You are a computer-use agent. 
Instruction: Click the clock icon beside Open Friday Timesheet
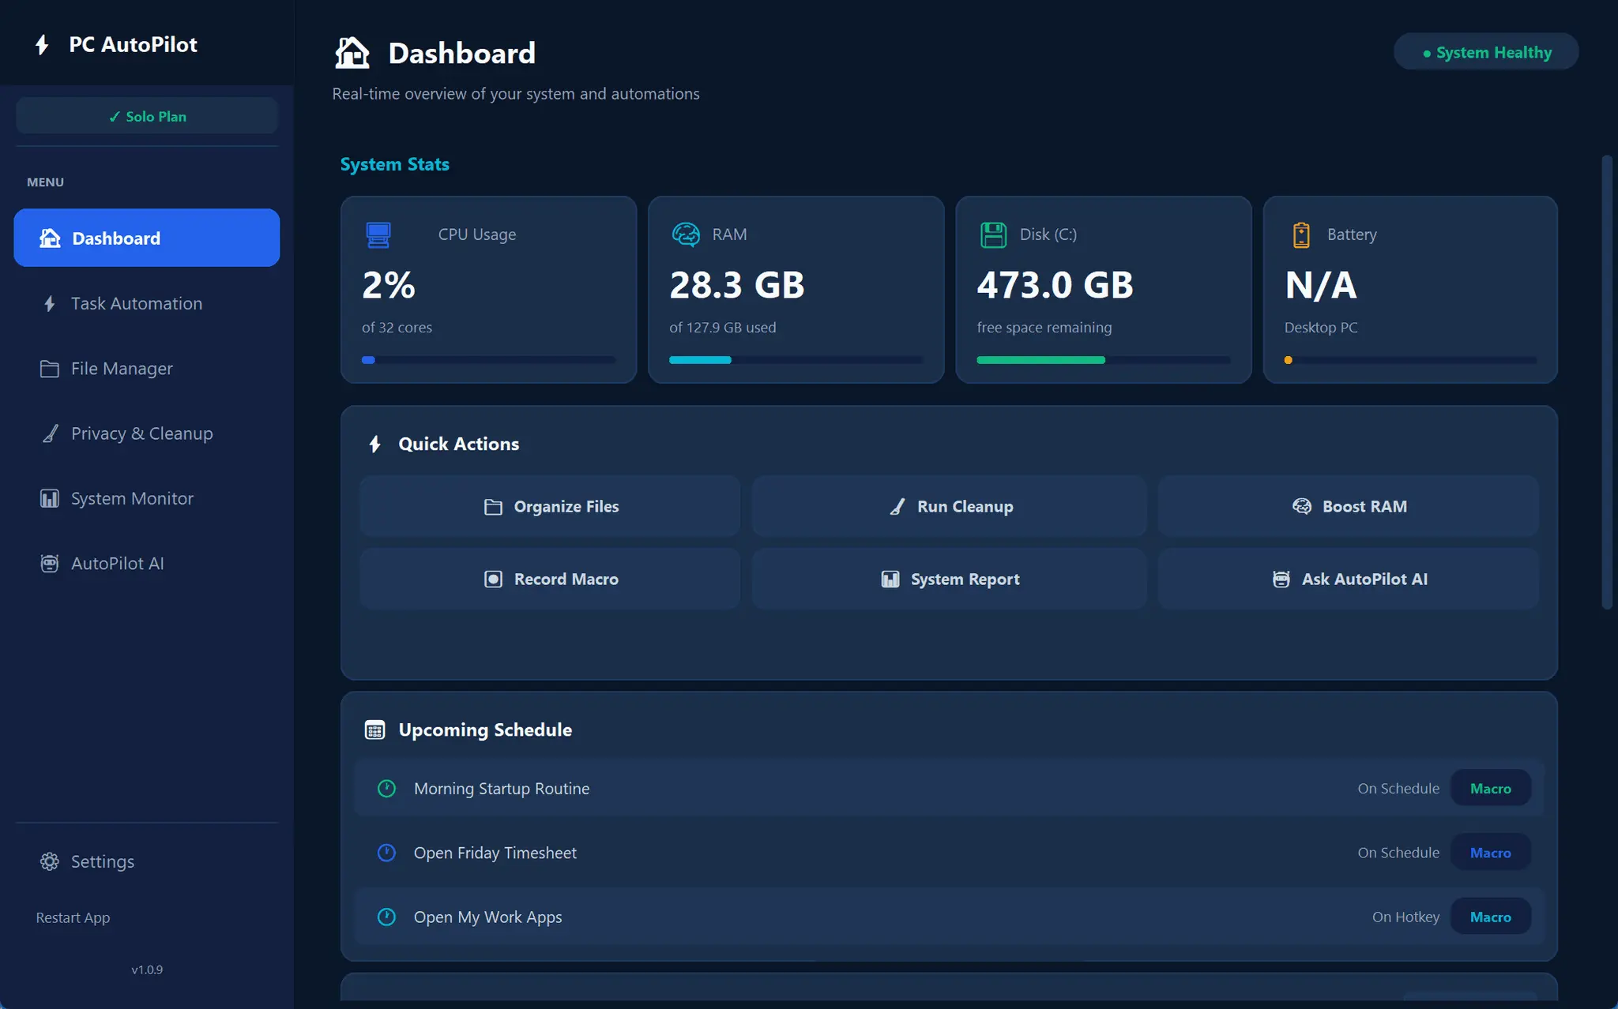click(x=386, y=853)
